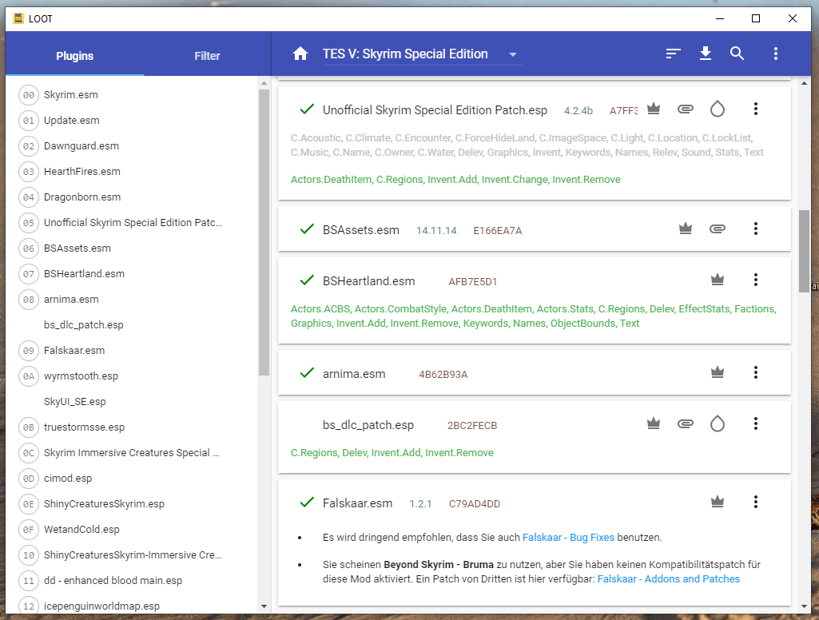The width and height of the screenshot is (819, 620).
Task: Click crown master-file icon on BSAssets.esm card
Action: (685, 229)
